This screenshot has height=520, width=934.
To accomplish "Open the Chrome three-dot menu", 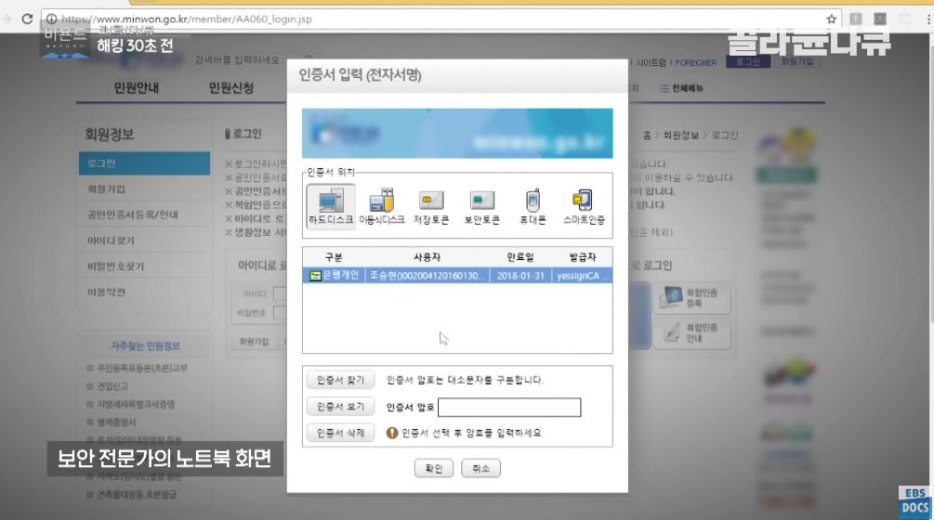I will coord(928,19).
